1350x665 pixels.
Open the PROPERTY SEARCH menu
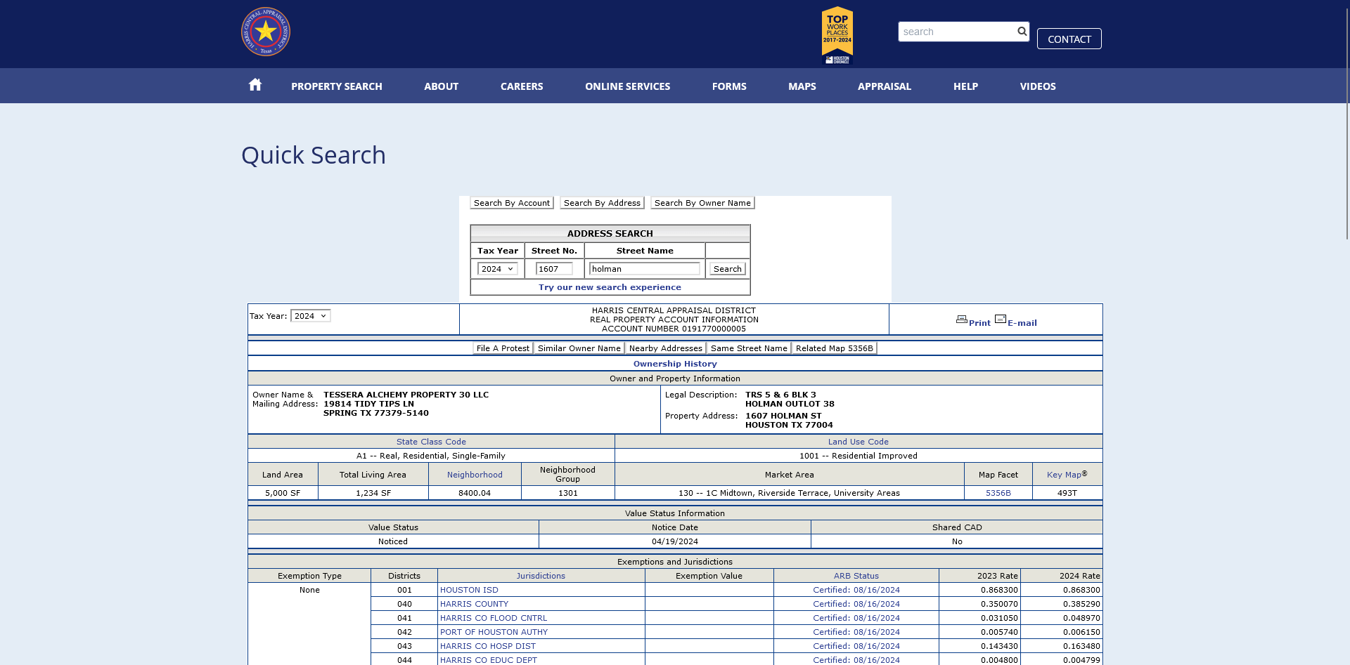tap(337, 86)
